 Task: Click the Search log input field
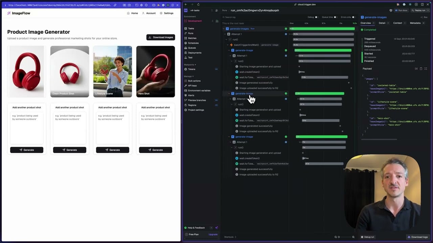(244, 17)
